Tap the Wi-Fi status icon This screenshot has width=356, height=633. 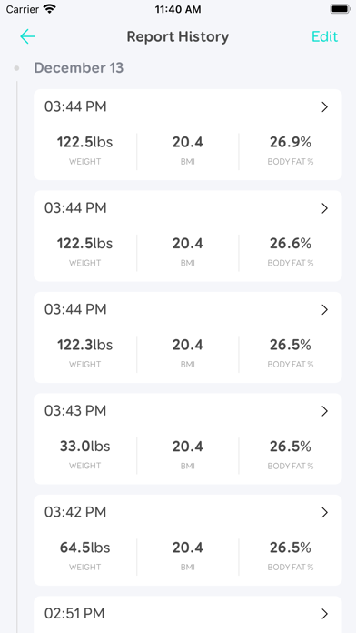(50, 9)
